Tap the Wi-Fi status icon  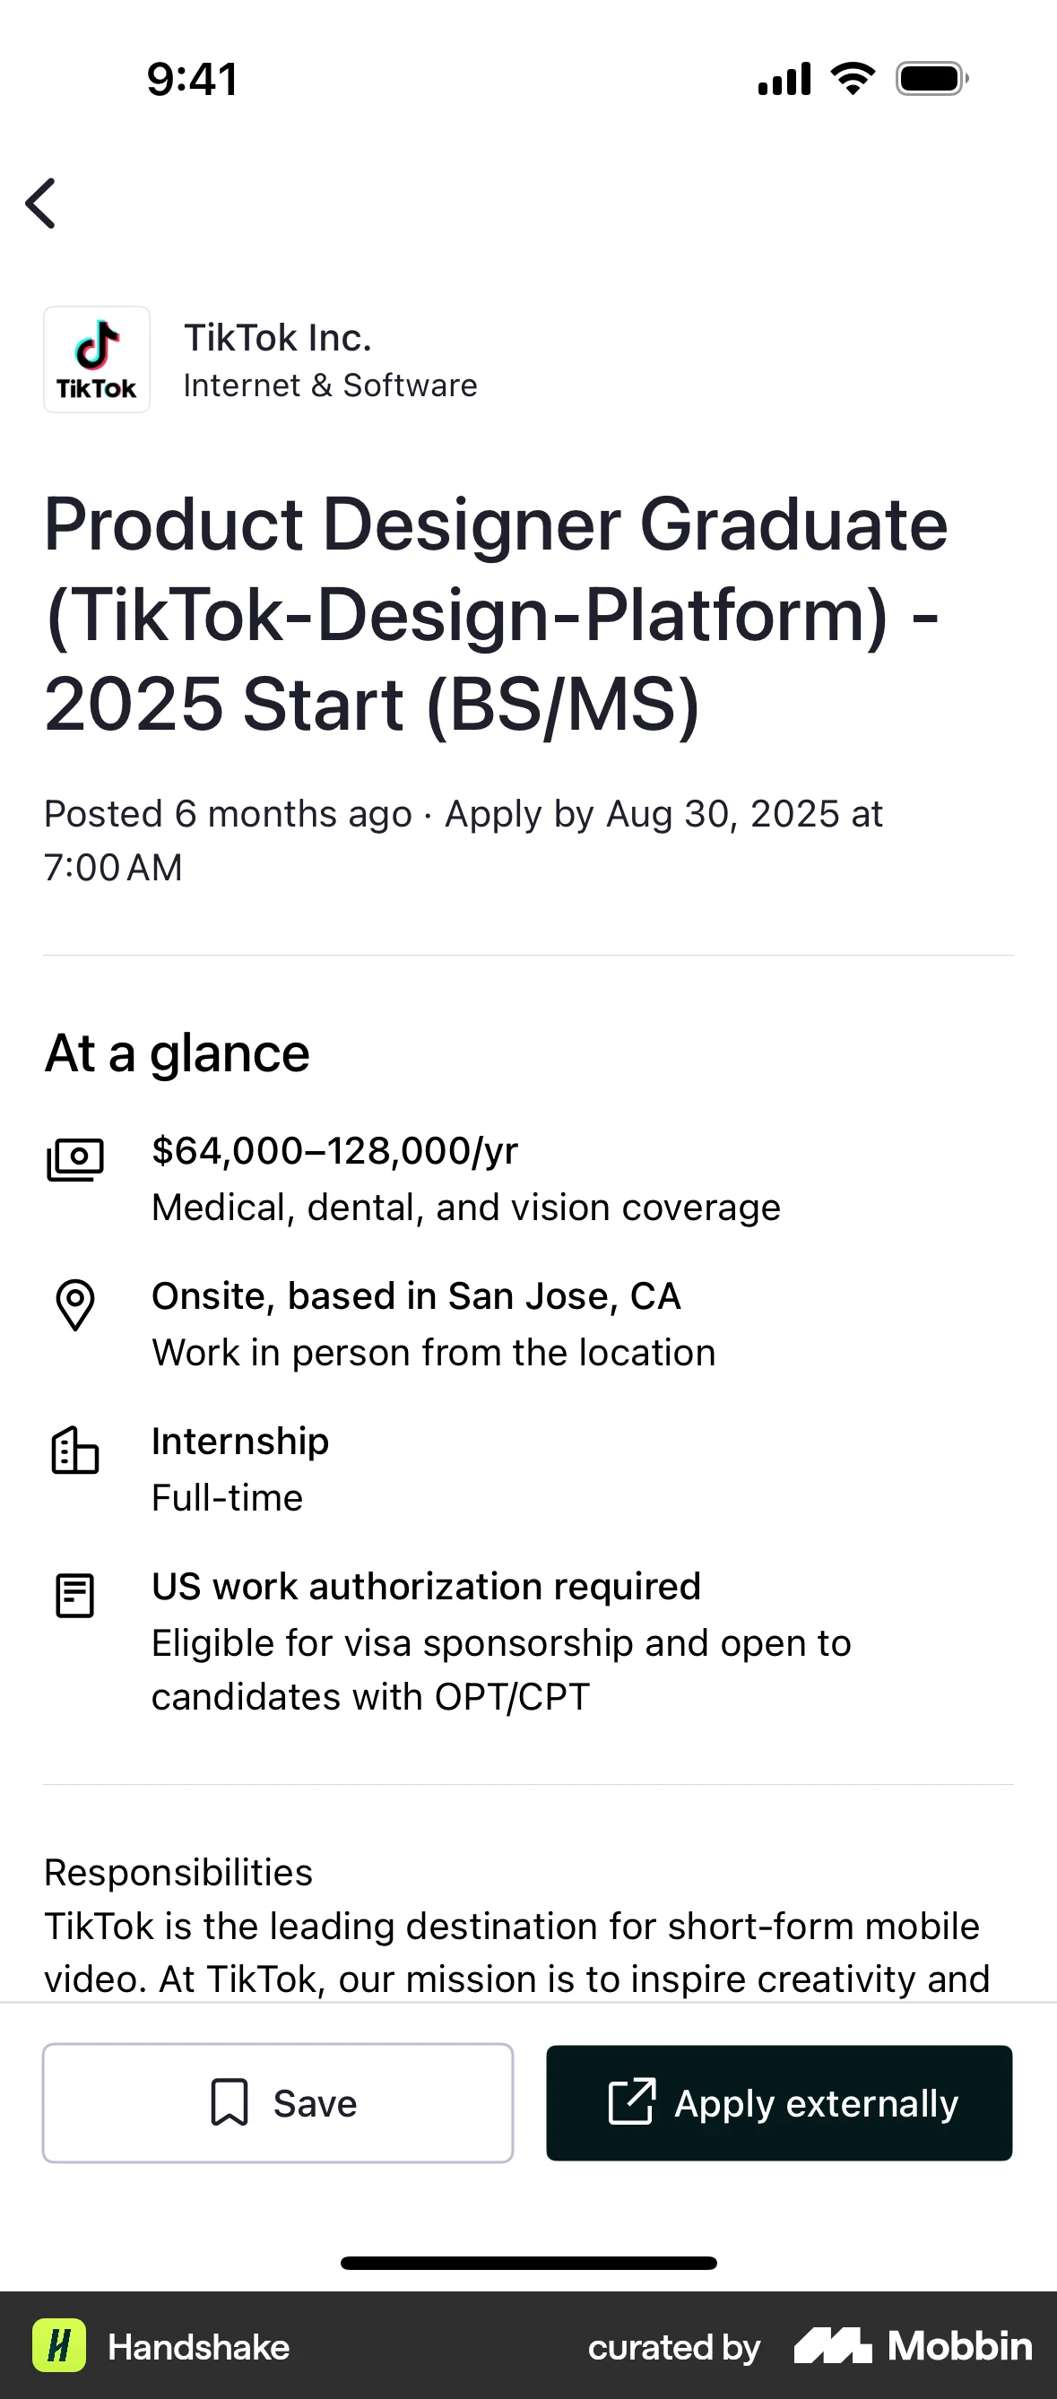pos(852,78)
